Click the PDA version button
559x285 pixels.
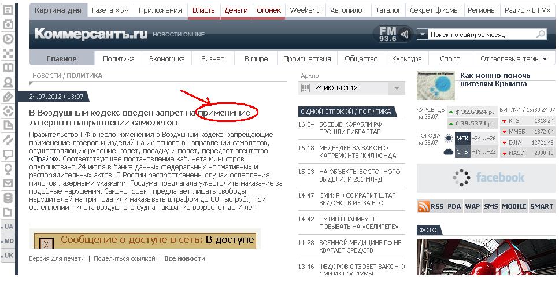point(454,206)
